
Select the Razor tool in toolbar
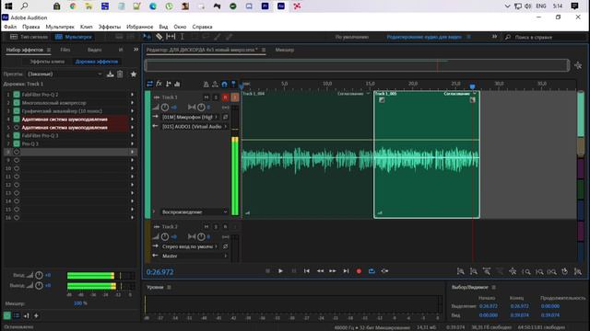[159, 37]
